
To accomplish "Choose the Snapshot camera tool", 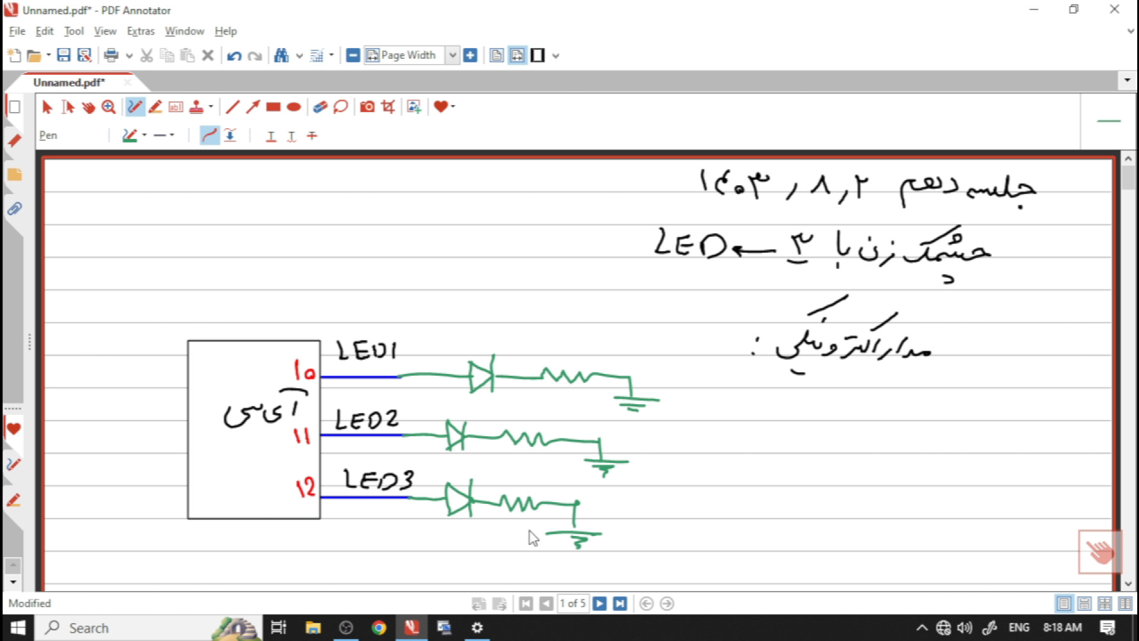I will pos(367,107).
